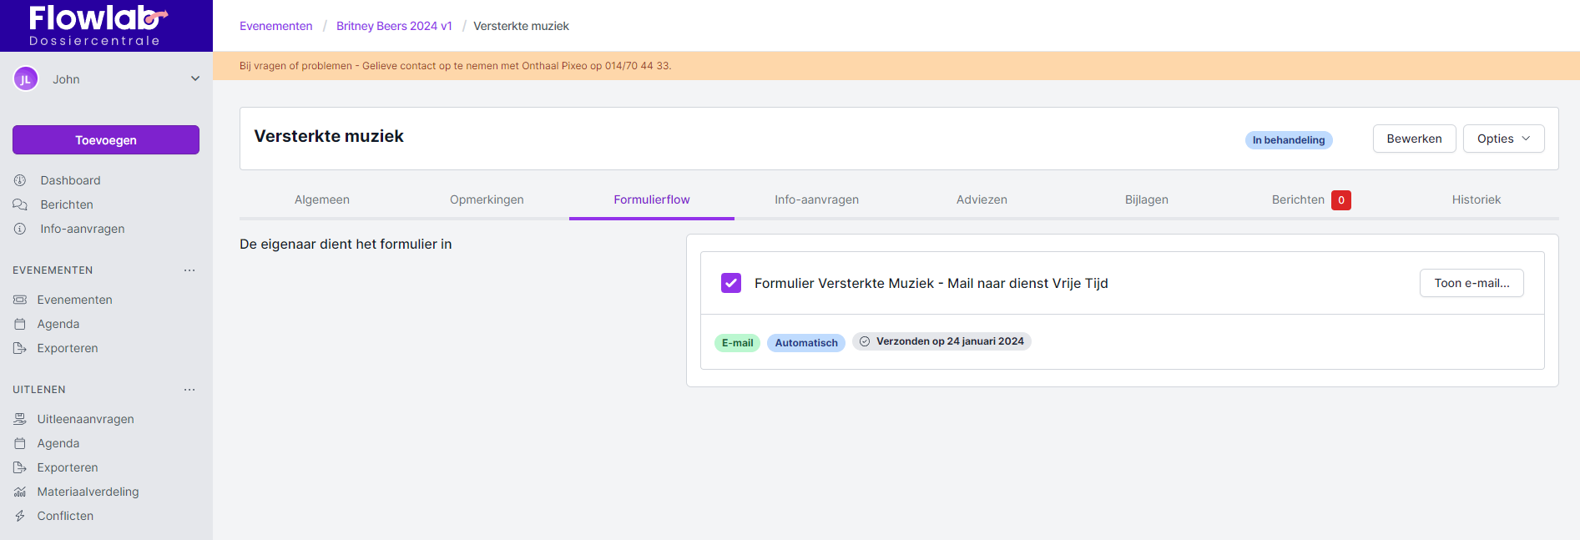Click the Dashboard icon in sidebar

click(20, 180)
